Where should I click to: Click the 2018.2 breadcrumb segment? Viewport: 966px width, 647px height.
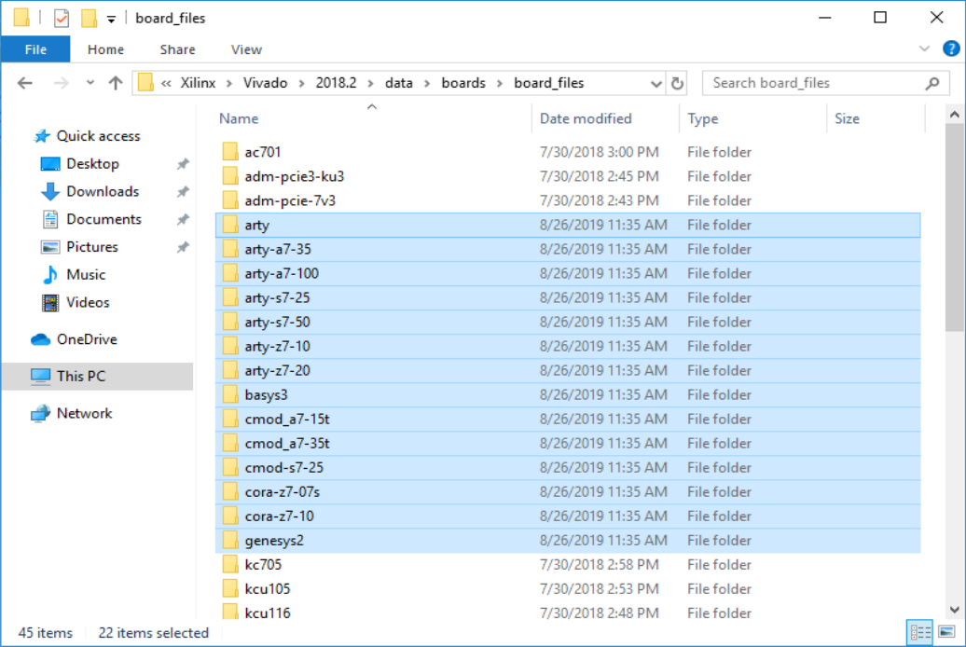(x=336, y=83)
